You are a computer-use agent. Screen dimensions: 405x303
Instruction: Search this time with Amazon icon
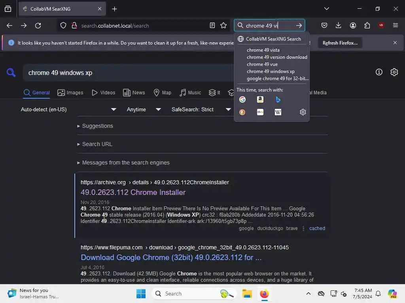point(260,99)
